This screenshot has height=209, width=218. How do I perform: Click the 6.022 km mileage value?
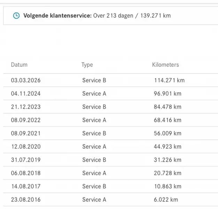click(166, 200)
